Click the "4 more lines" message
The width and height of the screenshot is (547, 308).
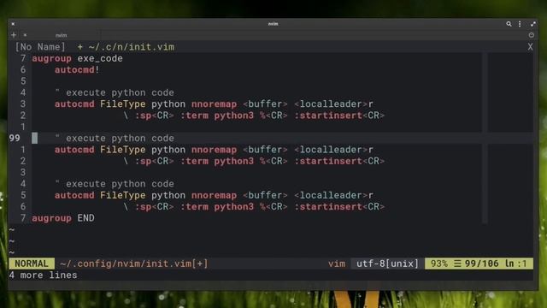44,275
